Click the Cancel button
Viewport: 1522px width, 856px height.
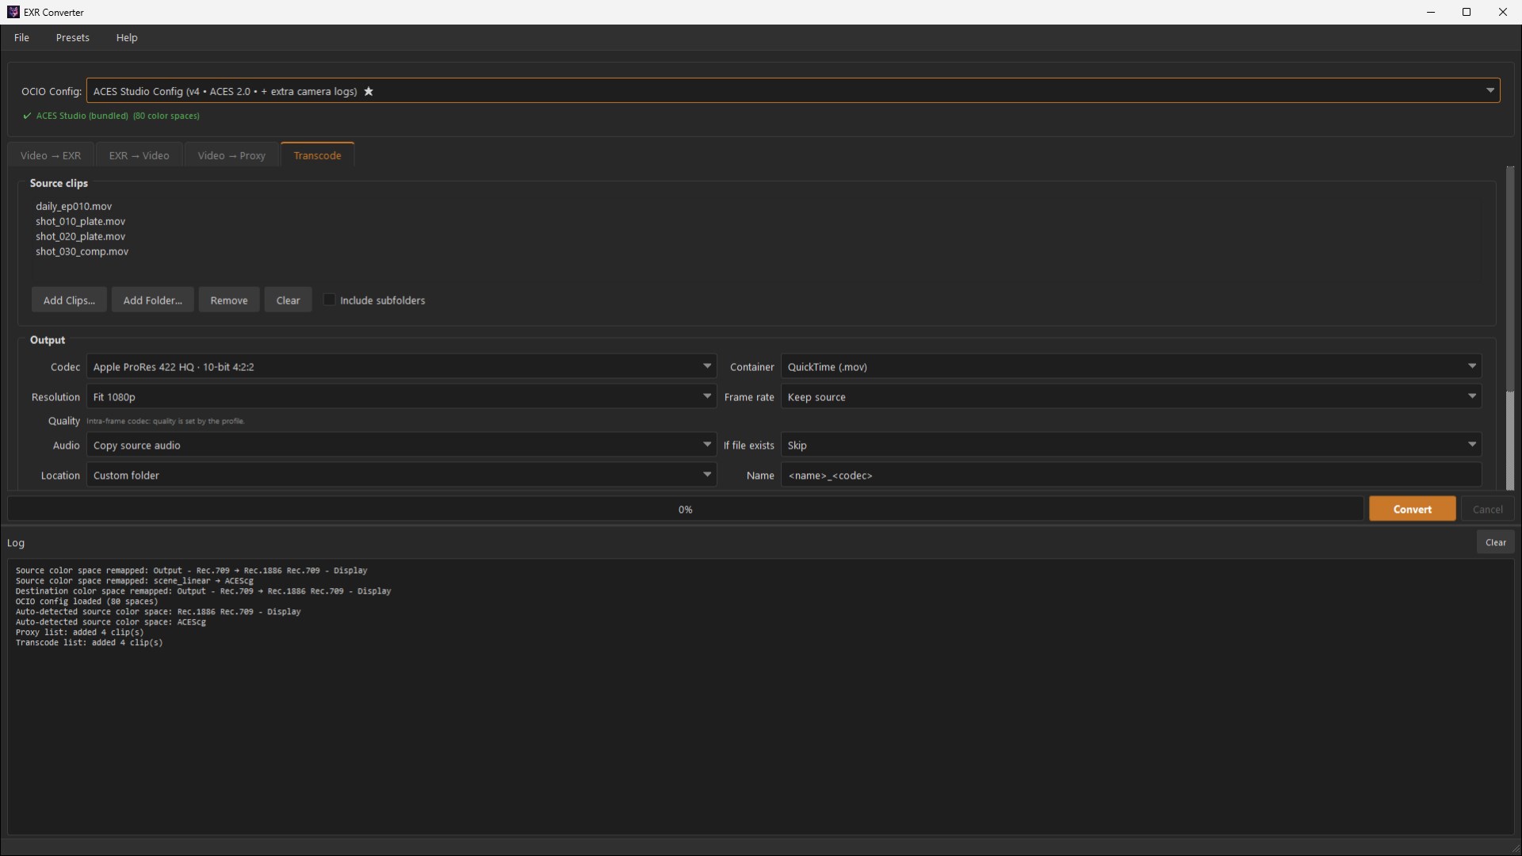tap(1487, 509)
